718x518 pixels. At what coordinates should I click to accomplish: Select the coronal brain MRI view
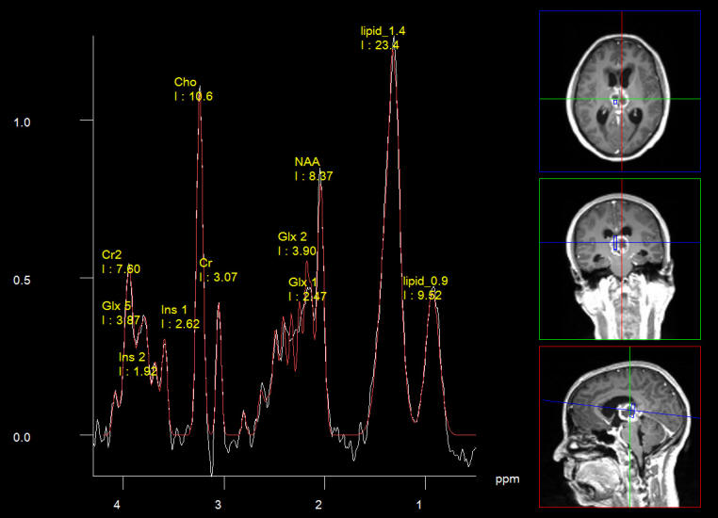pyautogui.click(x=619, y=258)
